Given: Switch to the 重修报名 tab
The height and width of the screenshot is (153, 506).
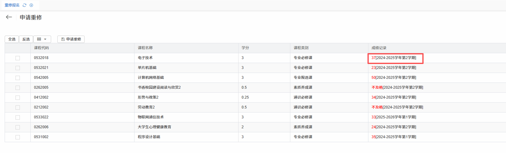Looking at the screenshot, I should click(12, 5).
